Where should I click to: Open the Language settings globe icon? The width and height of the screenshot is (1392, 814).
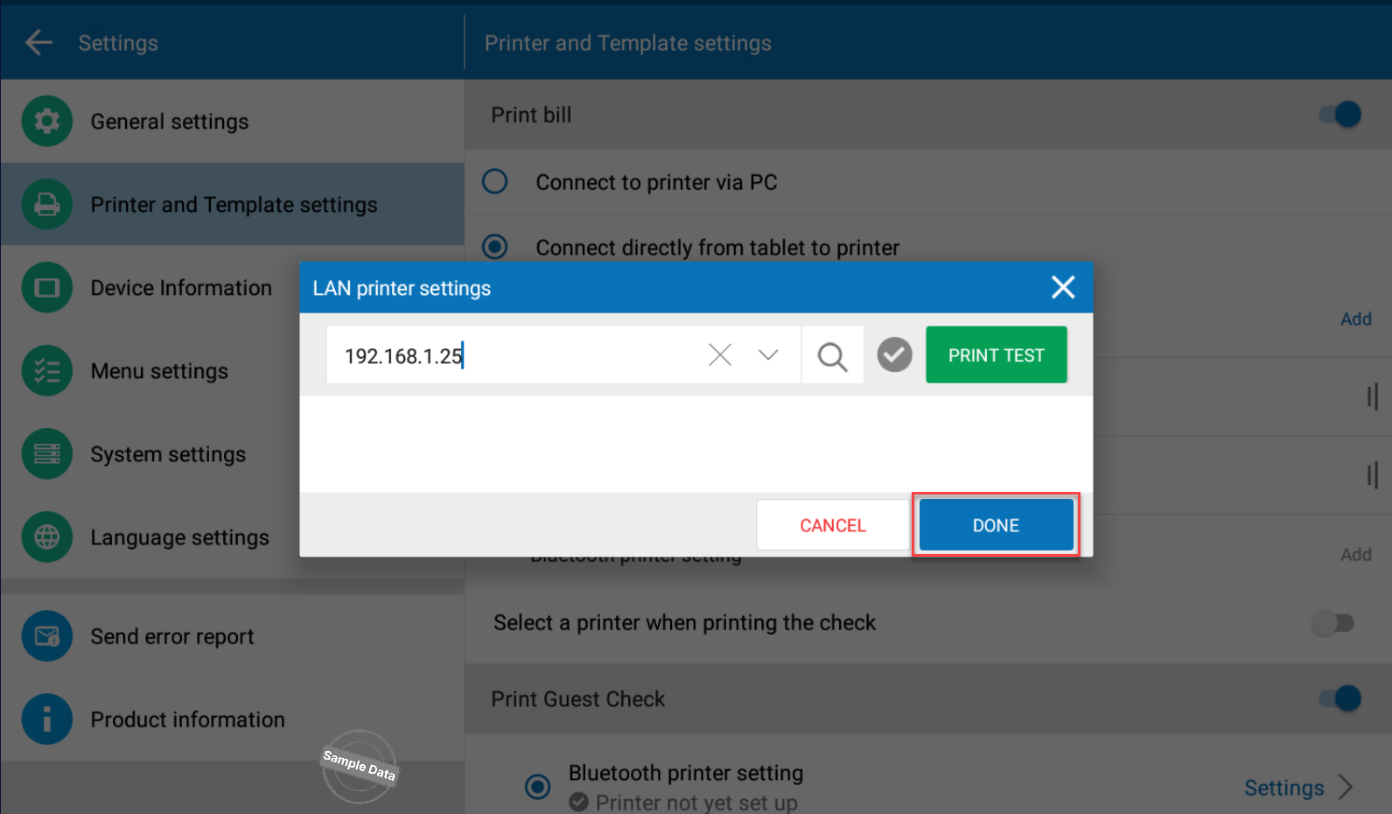pos(47,537)
